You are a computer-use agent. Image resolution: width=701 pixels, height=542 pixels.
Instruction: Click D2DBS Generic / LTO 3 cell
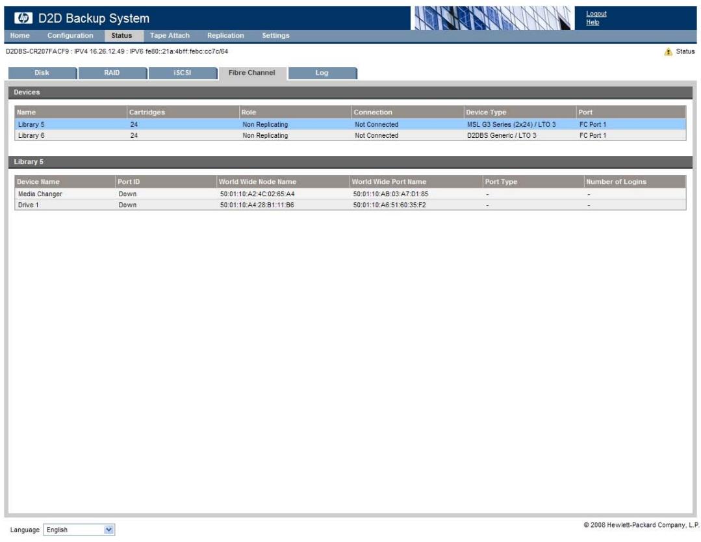coord(502,135)
